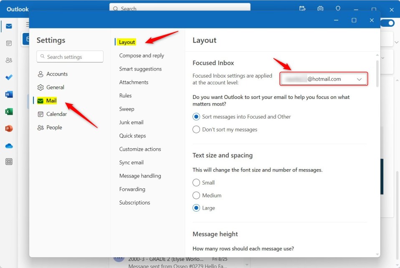Open the People app in Outlook sidebar
This screenshot has height=268, width=400.
tap(9, 60)
